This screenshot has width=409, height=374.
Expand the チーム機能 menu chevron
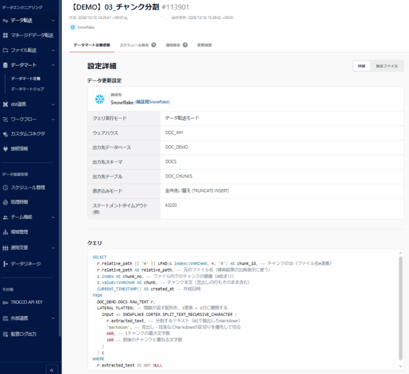pos(53,217)
